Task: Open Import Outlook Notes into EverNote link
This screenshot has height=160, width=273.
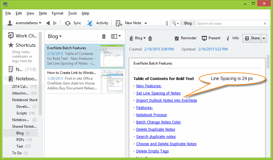Action: tap(166, 101)
